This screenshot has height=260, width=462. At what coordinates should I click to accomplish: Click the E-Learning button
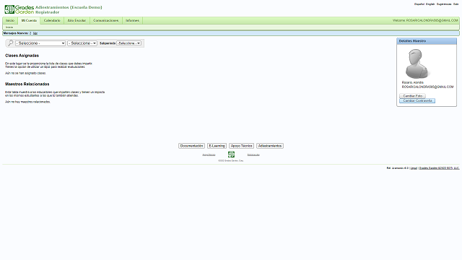pyautogui.click(x=217, y=146)
